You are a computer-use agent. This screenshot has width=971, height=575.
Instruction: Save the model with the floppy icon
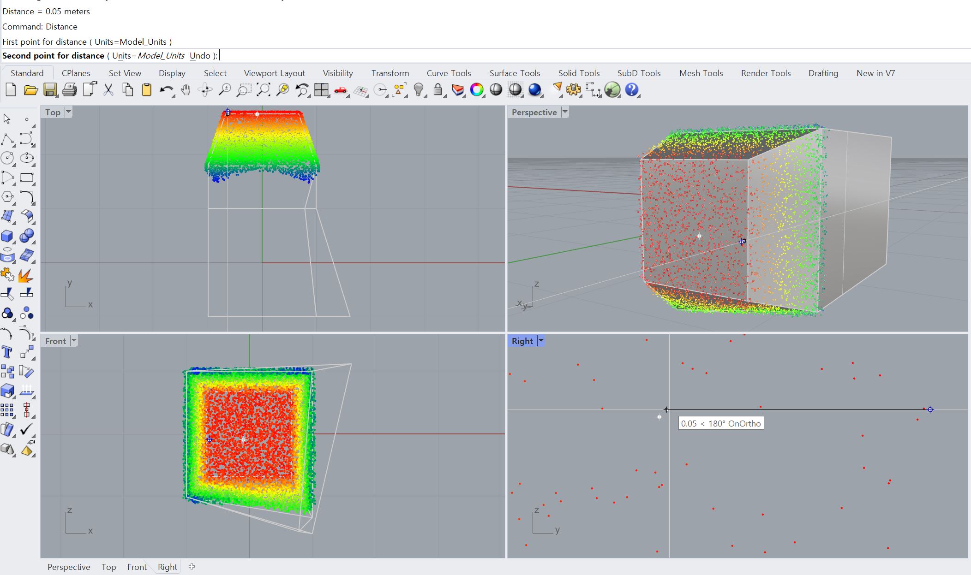coord(50,89)
